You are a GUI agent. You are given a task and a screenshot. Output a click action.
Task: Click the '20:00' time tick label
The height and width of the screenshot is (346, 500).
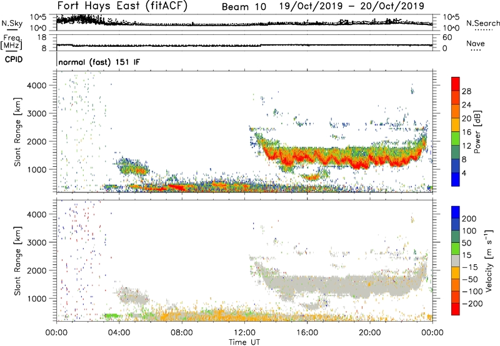(370, 333)
